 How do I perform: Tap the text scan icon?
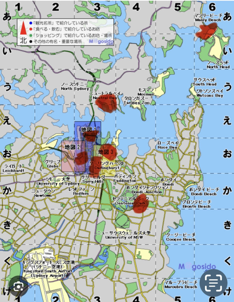(x=213, y=283)
